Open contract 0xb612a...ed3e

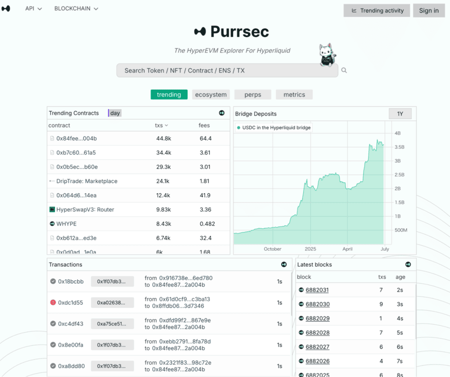coord(76,238)
